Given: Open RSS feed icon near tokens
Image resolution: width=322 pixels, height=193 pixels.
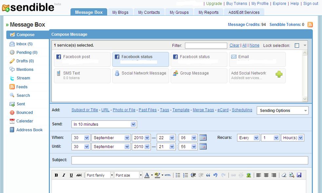Looking at the screenshot, I should [310, 25].
